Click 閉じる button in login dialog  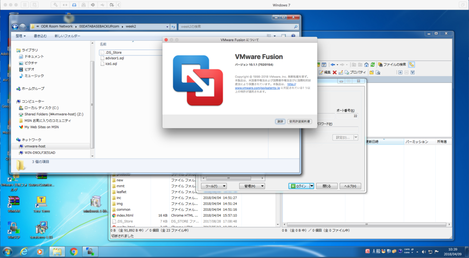(x=327, y=186)
